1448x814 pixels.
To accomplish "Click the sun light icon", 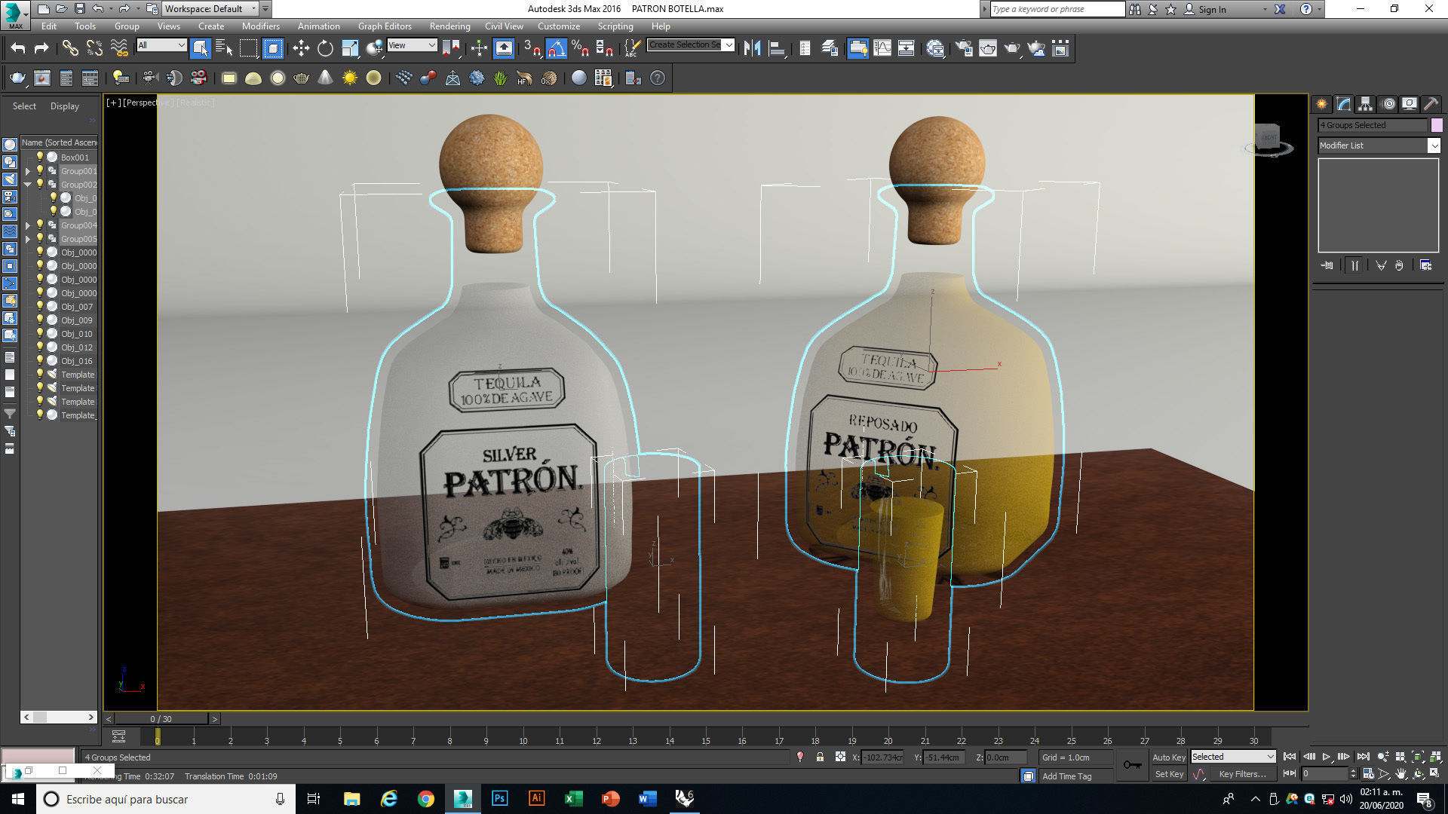I will [349, 78].
